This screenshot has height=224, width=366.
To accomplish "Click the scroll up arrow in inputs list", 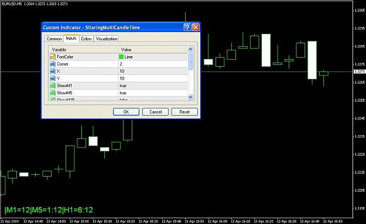I will tap(190, 49).
